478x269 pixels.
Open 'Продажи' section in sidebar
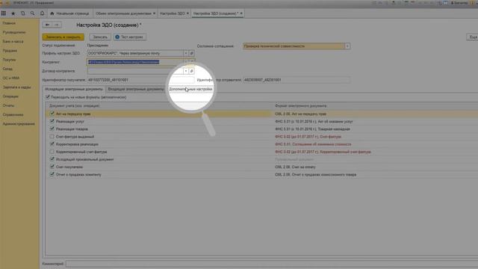point(10,51)
